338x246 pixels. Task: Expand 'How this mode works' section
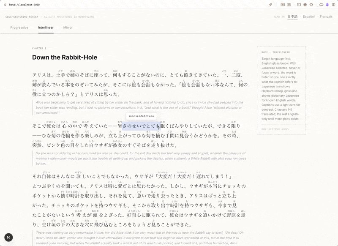tap(275, 129)
